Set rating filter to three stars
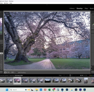Viewport: 94px width, 92px height. click(x=84, y=75)
